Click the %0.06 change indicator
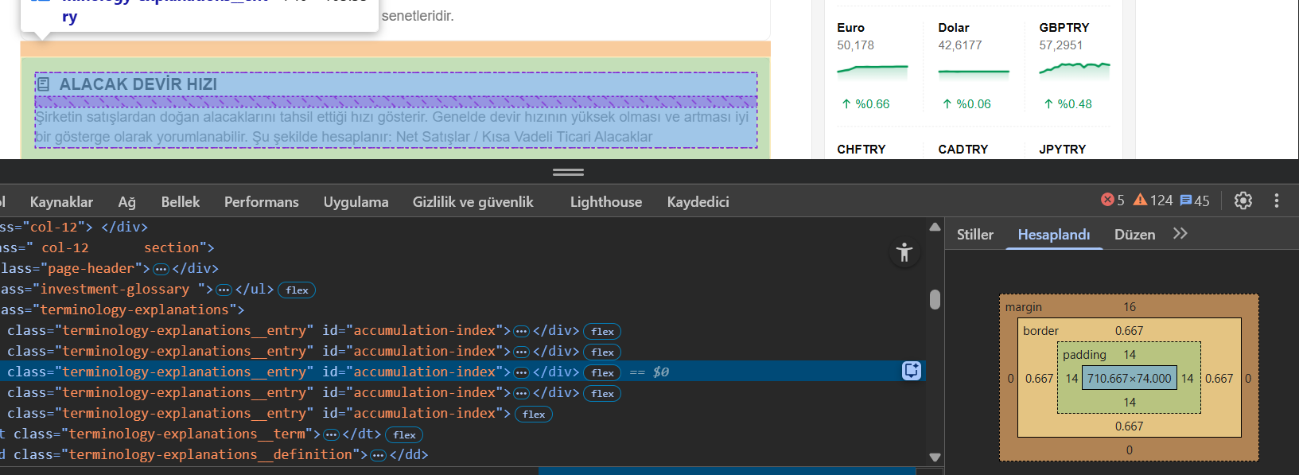The image size is (1299, 475). (x=966, y=104)
